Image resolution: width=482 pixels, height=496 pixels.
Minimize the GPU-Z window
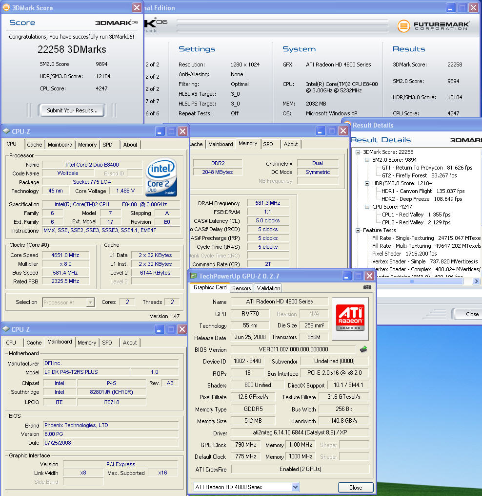coord(347,276)
